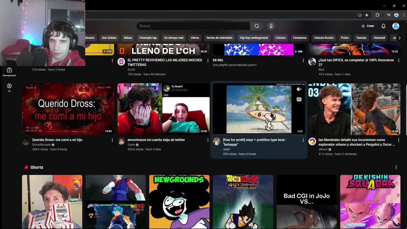Click the search magnifier button
The width and height of the screenshot is (407, 229).
pos(257,26)
